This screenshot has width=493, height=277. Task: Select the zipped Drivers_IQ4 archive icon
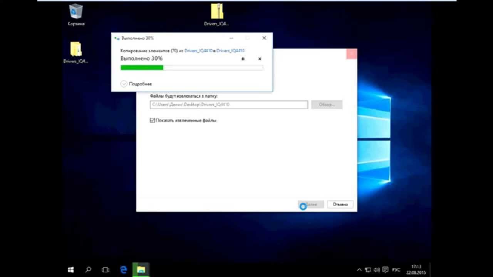pos(216,15)
